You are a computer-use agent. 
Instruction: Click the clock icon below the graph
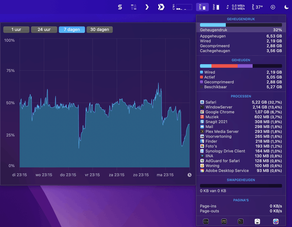(x=189, y=175)
